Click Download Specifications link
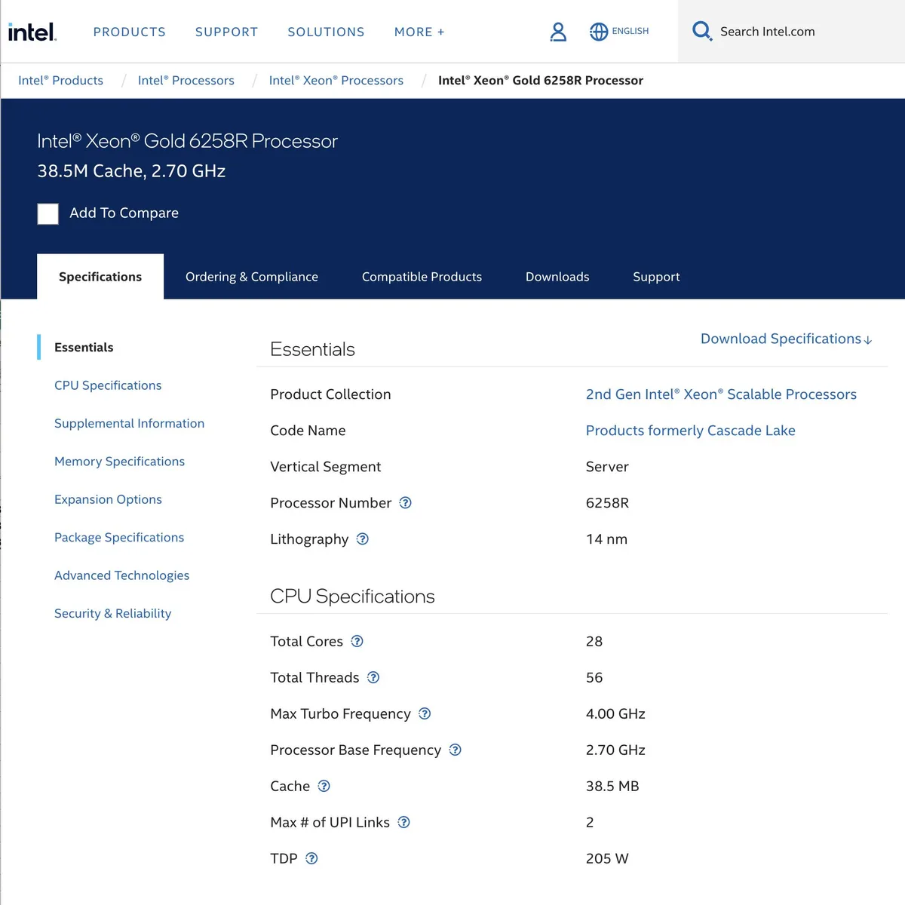Image resolution: width=905 pixels, height=905 pixels. [787, 339]
